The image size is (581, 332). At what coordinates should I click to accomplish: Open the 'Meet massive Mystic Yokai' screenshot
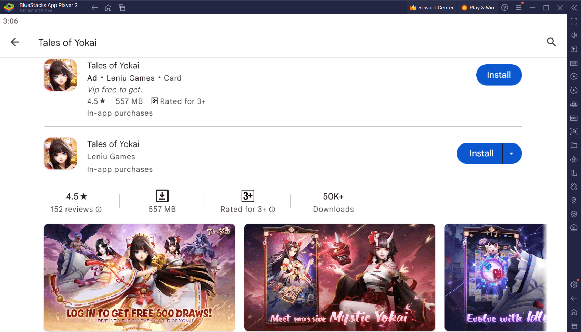[339, 277]
